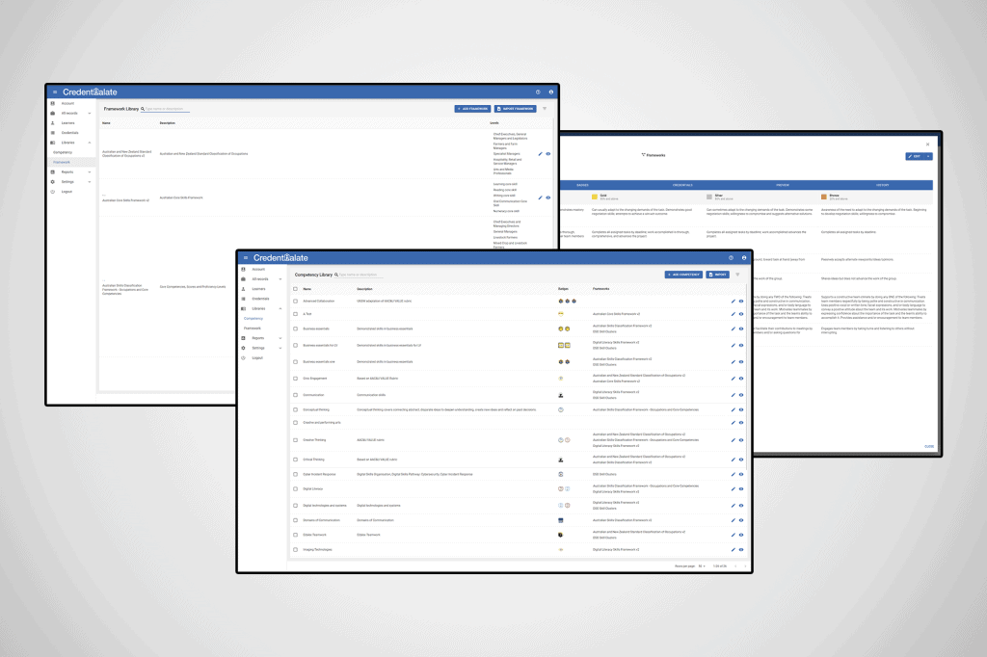Expand All records in Framework Library sidebar
Screen dimensions: 987x657
click(90, 114)
